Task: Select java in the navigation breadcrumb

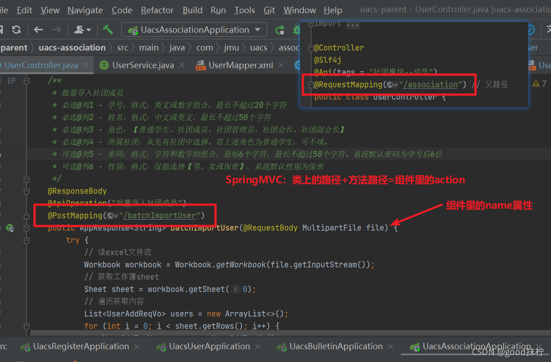Action: pyautogui.click(x=177, y=47)
